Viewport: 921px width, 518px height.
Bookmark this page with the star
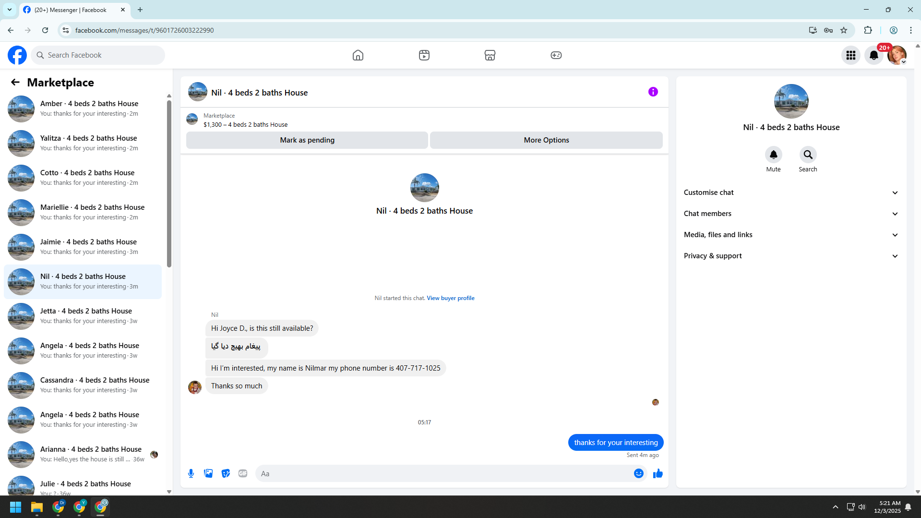pos(844,30)
